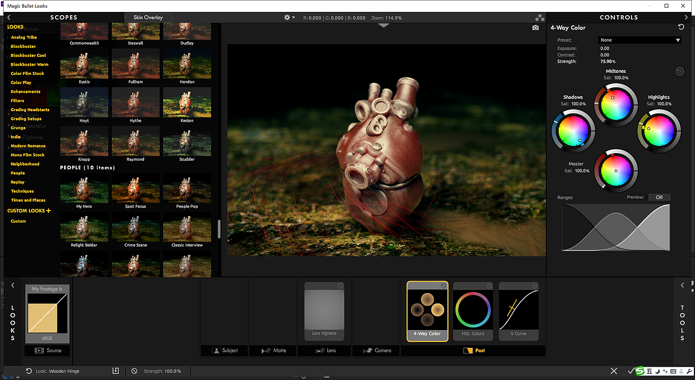695x380 pixels.
Task: Click the Contrast 0.00 value
Action: [604, 55]
